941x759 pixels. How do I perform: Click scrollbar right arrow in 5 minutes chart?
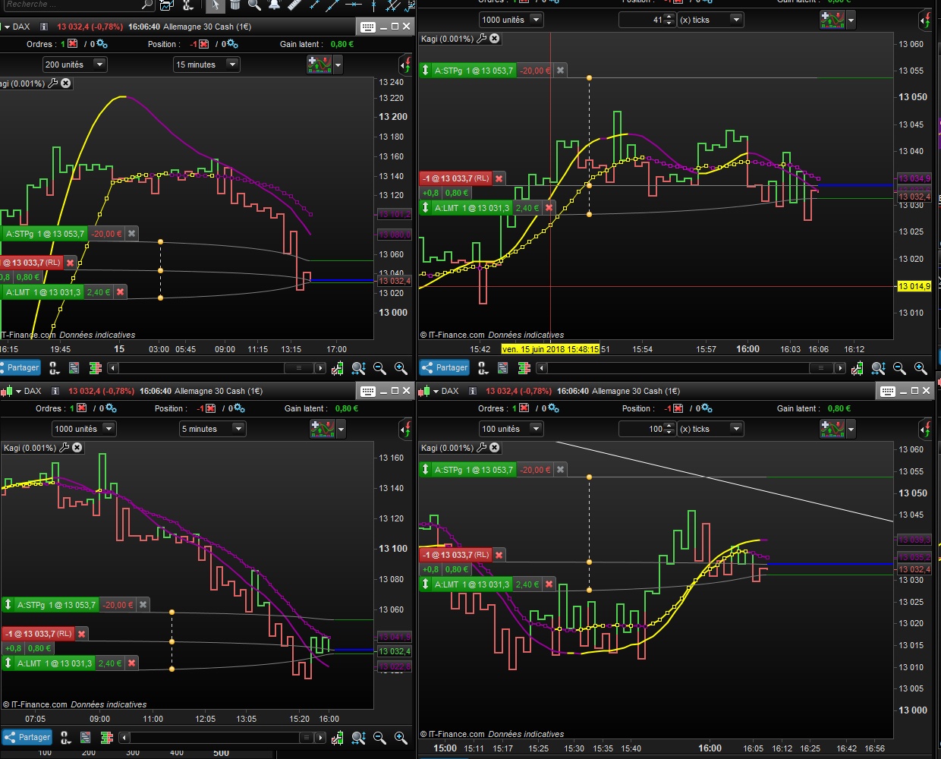(320, 737)
